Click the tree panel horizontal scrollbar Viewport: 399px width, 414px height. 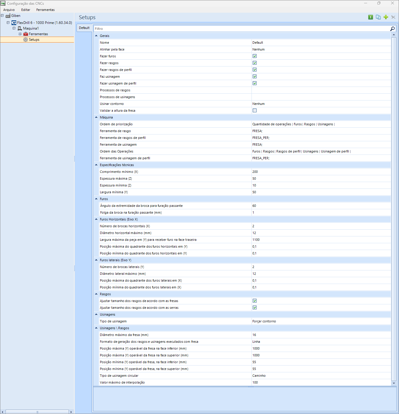click(37, 412)
